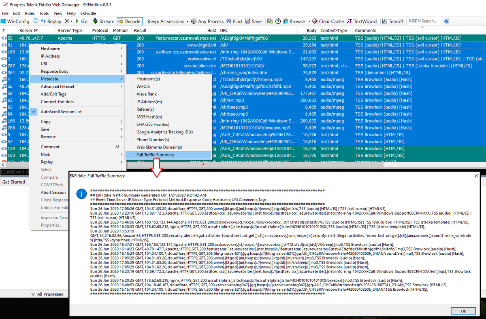Click the Tearoff toolbar button

click(x=392, y=21)
